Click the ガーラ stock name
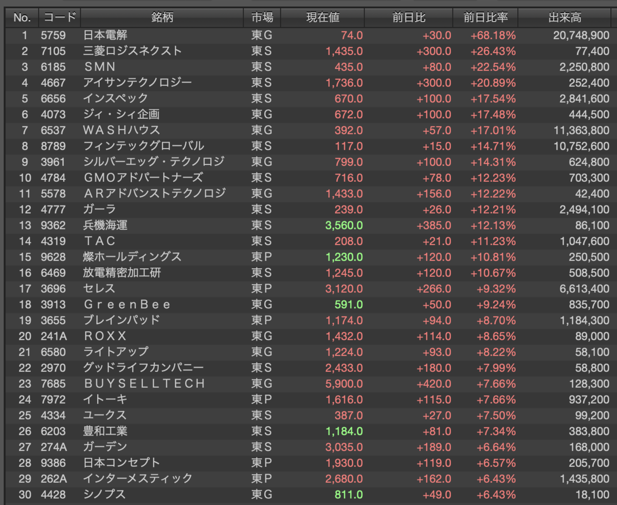The height and width of the screenshot is (505, 617). click(x=100, y=209)
